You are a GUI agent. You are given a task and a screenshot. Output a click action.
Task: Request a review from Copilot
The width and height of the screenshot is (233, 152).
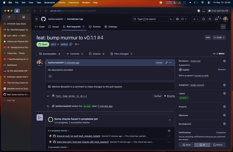point(222,70)
